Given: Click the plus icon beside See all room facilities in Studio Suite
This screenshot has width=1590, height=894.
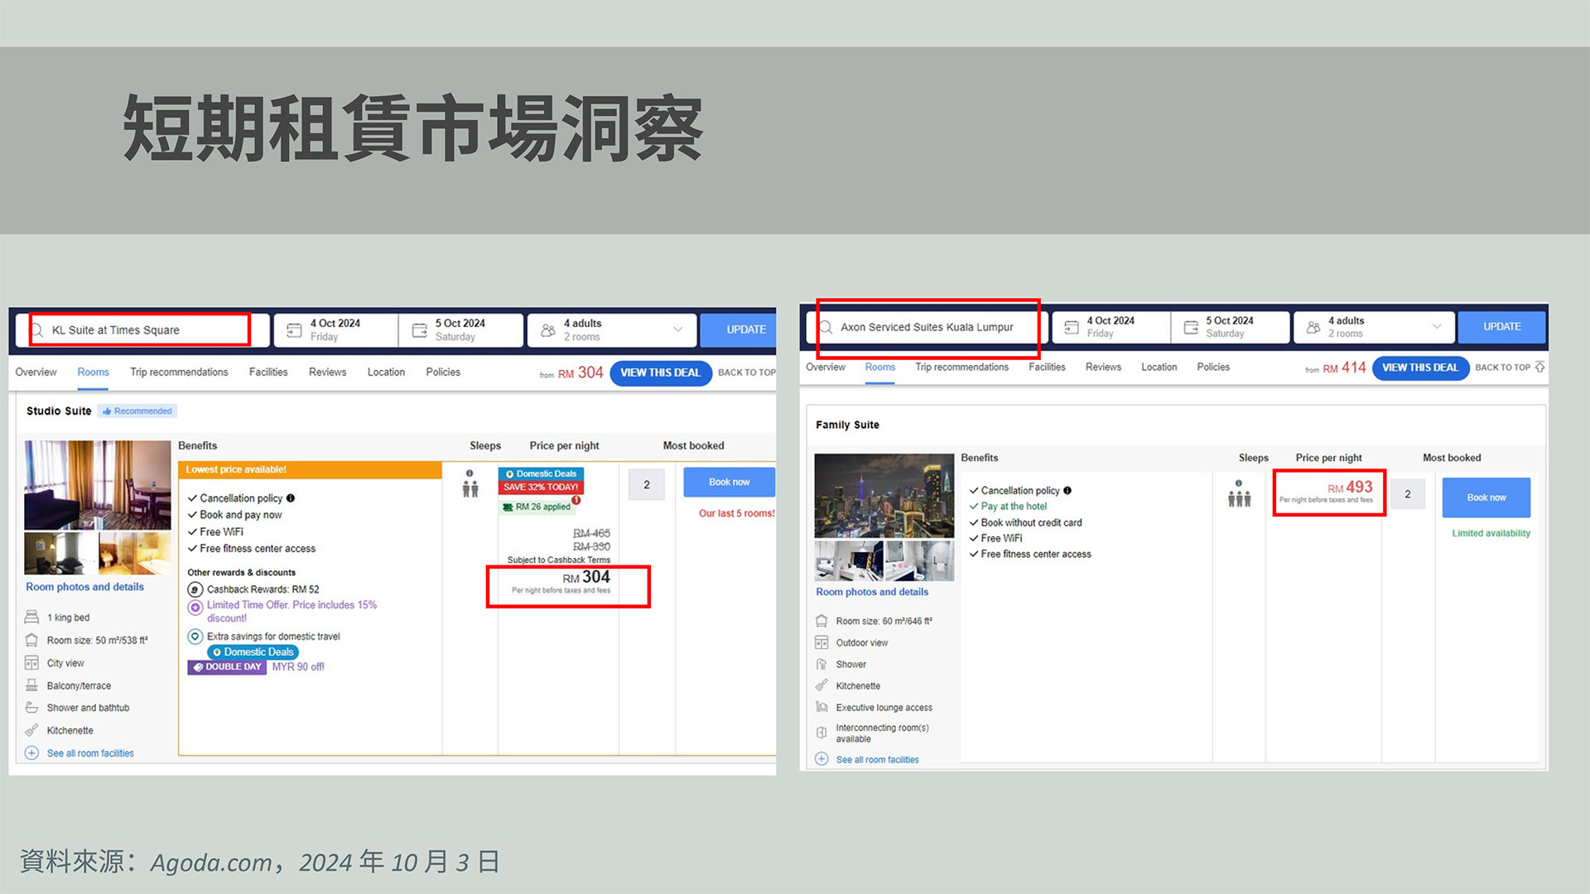Looking at the screenshot, I should pos(31,753).
